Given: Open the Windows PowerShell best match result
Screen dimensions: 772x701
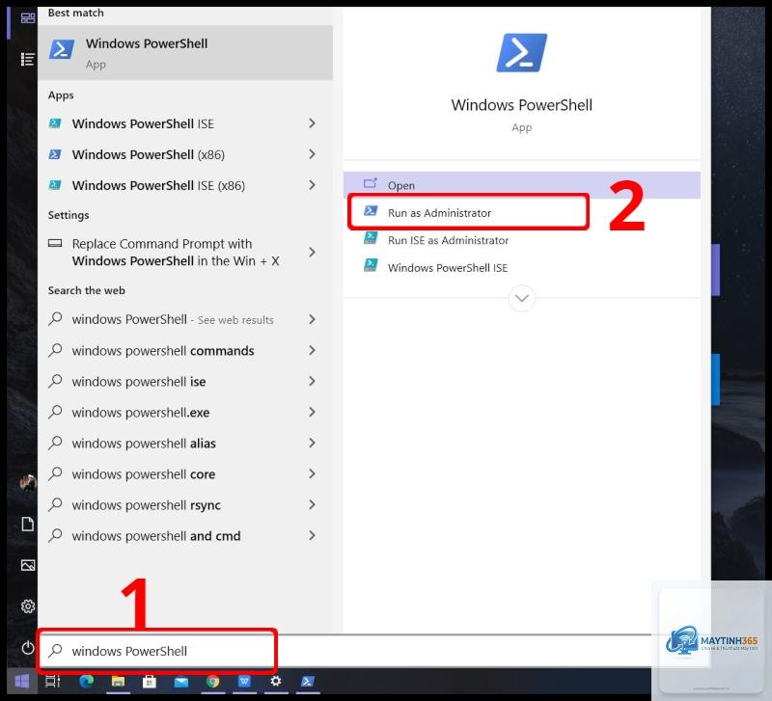Looking at the screenshot, I should (185, 53).
